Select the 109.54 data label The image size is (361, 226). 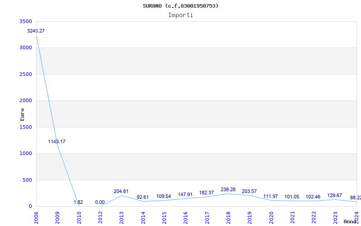tap(164, 197)
